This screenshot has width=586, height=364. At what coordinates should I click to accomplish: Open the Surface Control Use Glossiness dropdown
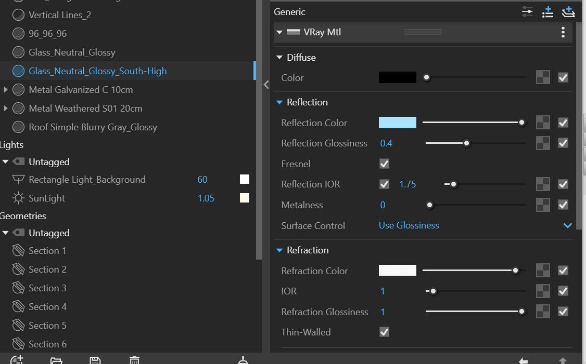coord(475,225)
